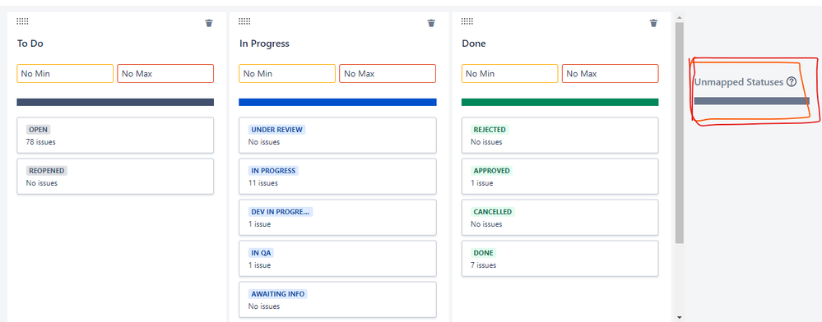Click the No Max field in To Do
This screenshot has height=322, width=822.
165,74
